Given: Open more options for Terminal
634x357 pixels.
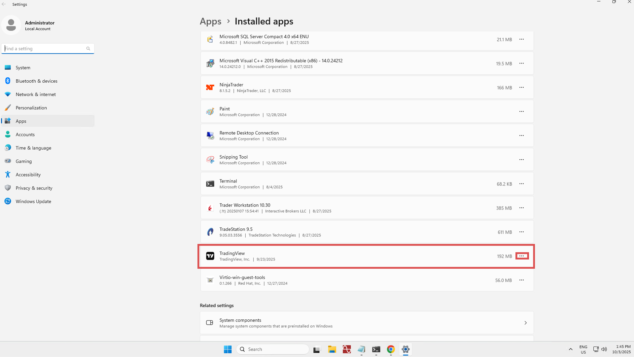Looking at the screenshot, I should pyautogui.click(x=521, y=184).
